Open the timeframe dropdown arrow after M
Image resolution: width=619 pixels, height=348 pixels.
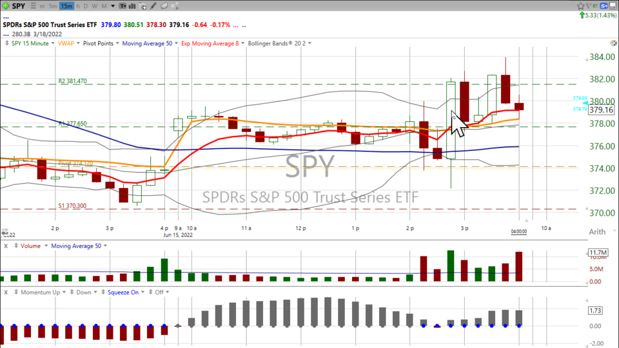tap(112, 6)
